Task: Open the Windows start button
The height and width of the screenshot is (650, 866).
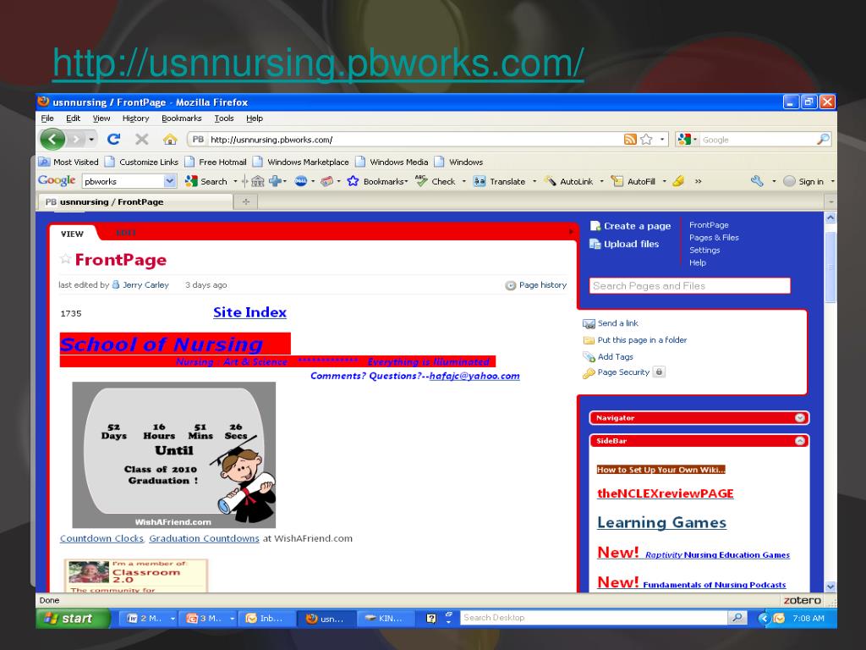Action: pyautogui.click(x=73, y=619)
